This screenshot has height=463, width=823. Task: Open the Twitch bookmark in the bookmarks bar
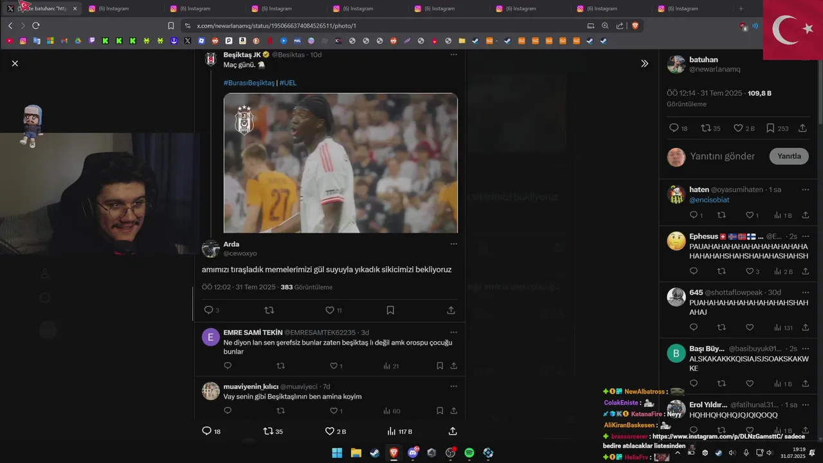92,41
